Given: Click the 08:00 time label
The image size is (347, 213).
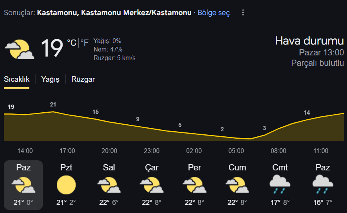Looking at the screenshot, I should tap(278, 151).
